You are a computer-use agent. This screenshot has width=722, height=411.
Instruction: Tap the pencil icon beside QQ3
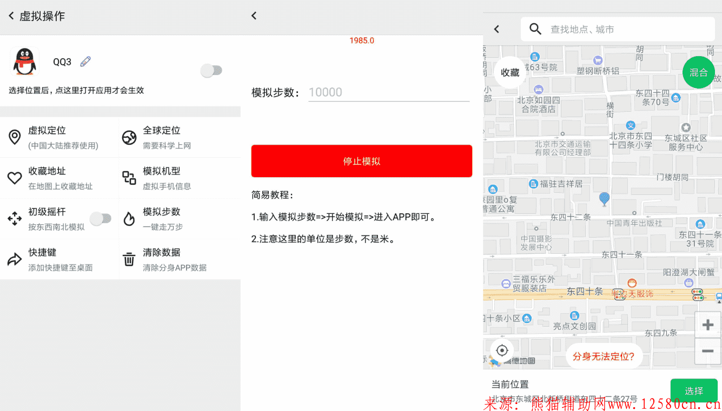coord(85,62)
